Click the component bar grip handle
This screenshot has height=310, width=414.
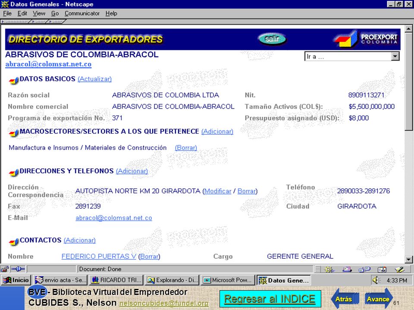coord(318,270)
